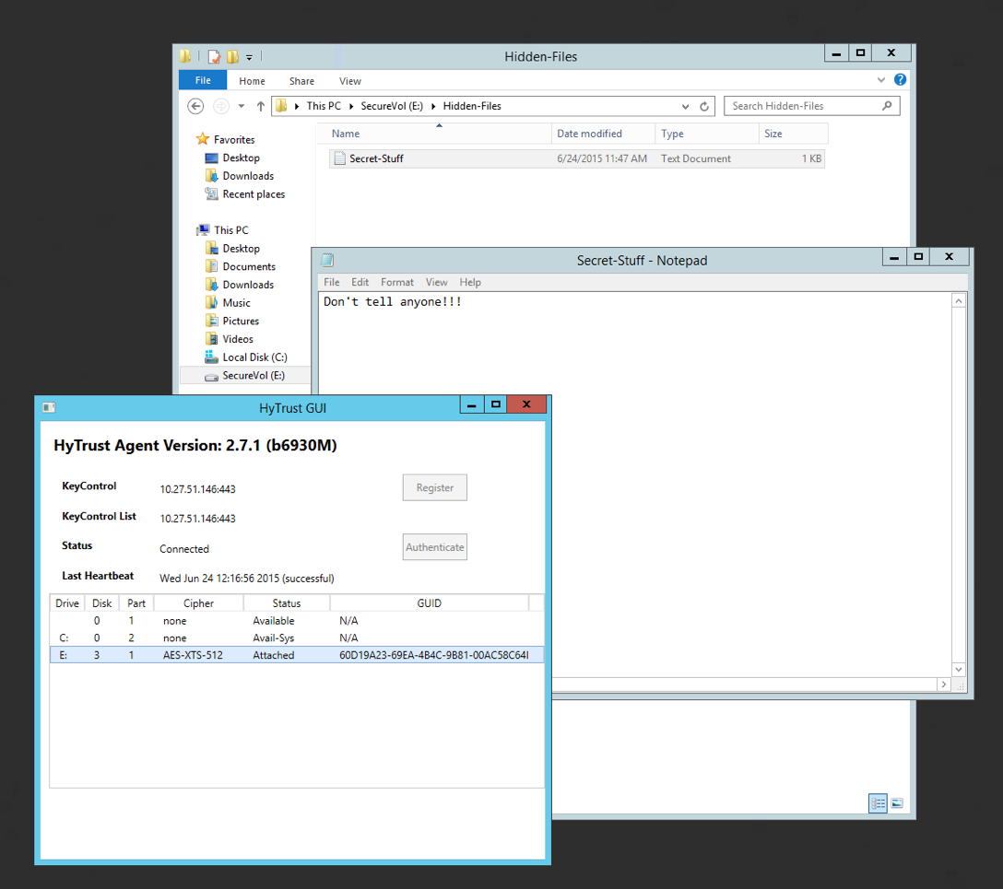
Task: Switch Explorer to large icons view
Action: tap(897, 803)
